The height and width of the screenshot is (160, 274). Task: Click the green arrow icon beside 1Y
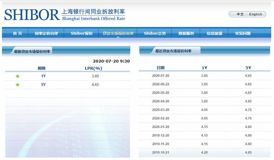coord(18,76)
